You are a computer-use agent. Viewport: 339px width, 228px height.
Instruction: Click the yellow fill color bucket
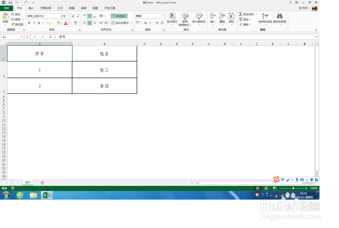(58, 23)
